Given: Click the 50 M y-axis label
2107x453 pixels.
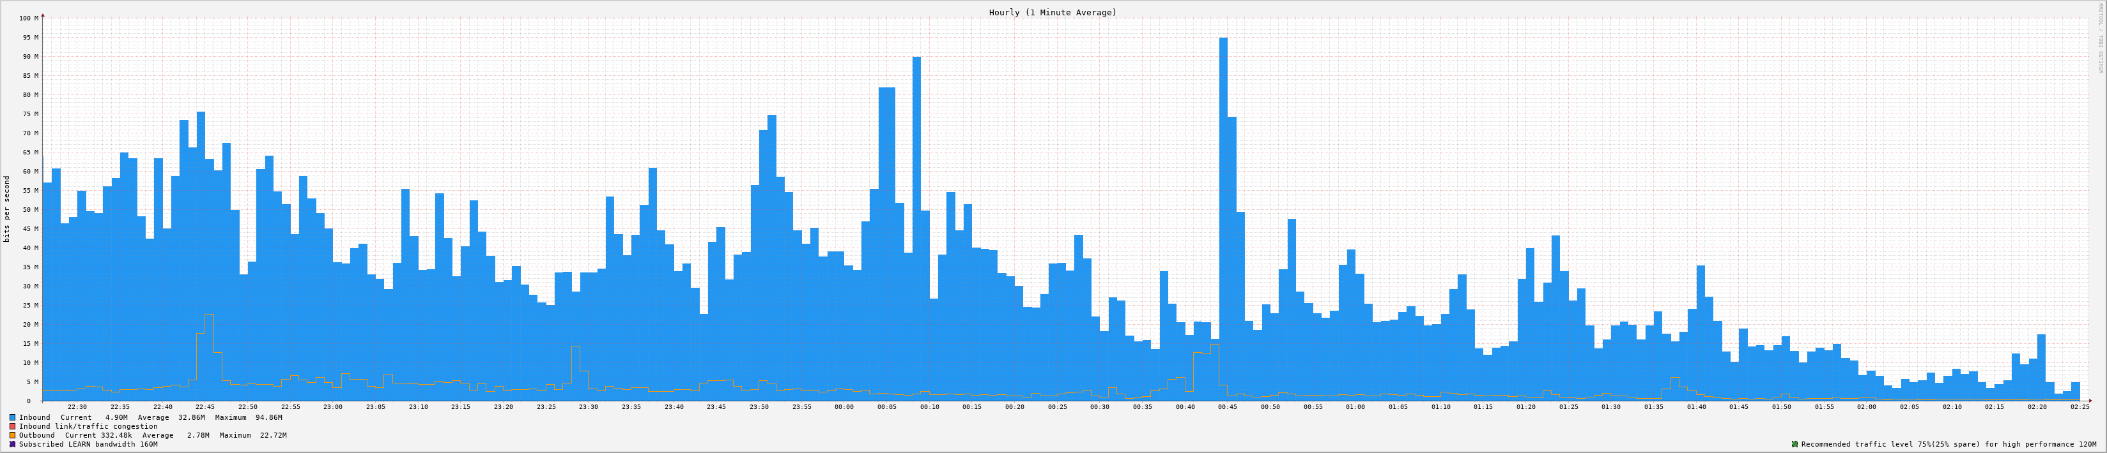Looking at the screenshot, I should pos(30,210).
